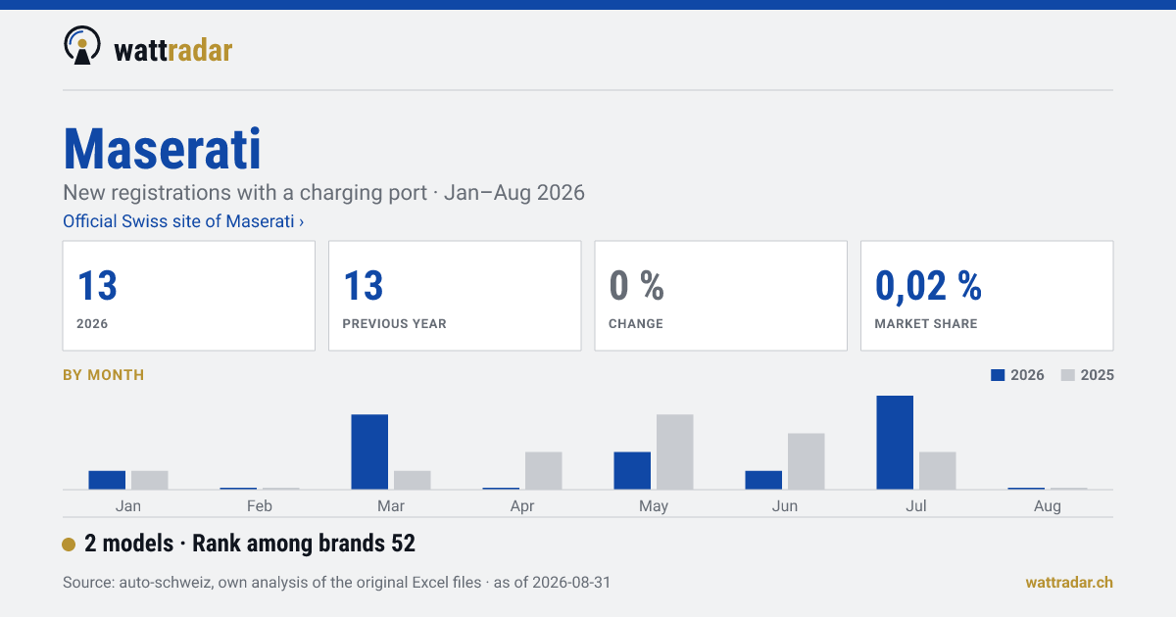Click the Maserati brand heading
This screenshot has height=617, width=1176.
[x=163, y=149]
